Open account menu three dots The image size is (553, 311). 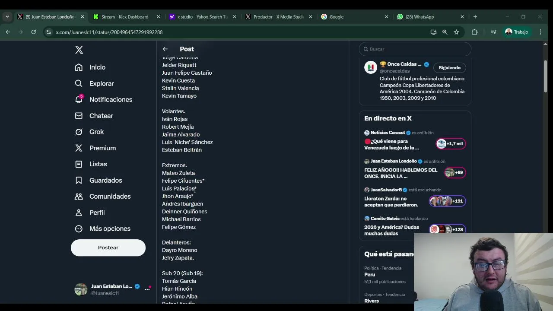(147, 289)
